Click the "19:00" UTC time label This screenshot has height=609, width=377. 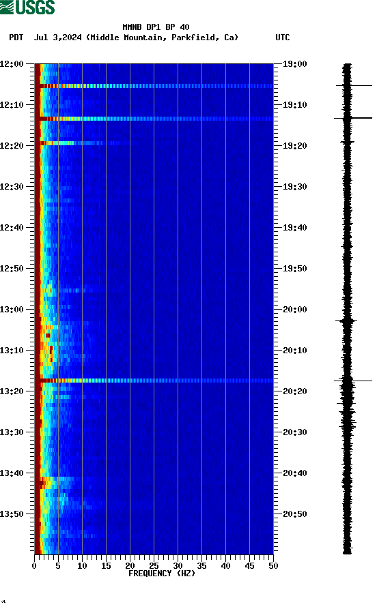[295, 63]
